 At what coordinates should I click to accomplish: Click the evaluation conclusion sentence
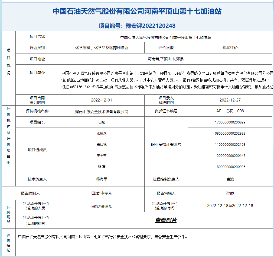coord(103,237)
